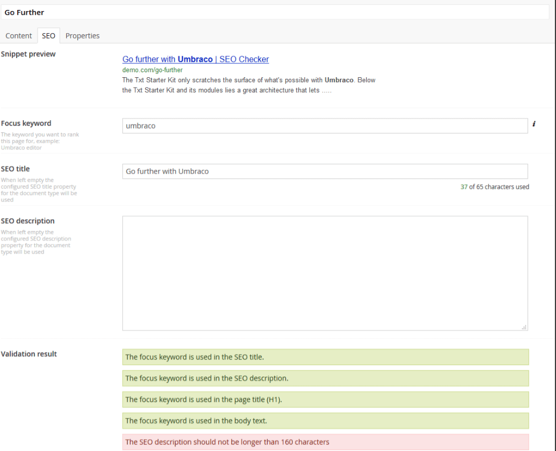Click the SEO description label
556x451 pixels.
[x=28, y=221]
